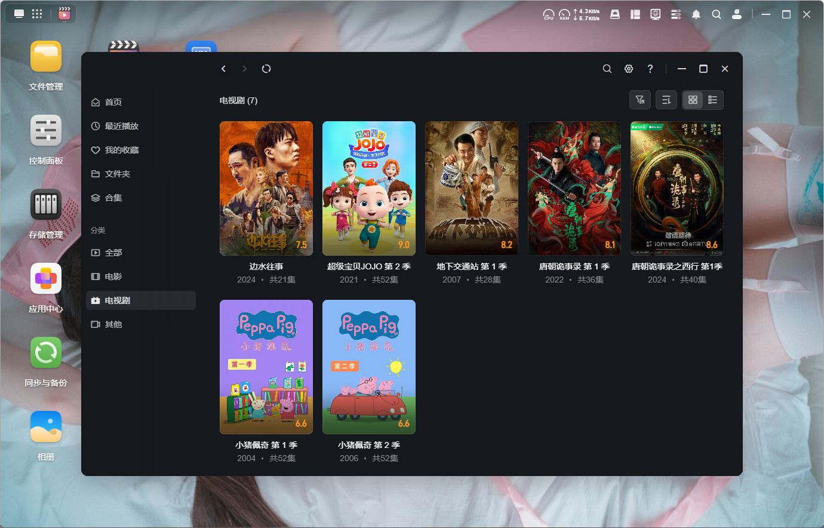Viewport: 824px width, 528px height.
Task: Open 控制面板 desktop icon
Action: (46, 131)
